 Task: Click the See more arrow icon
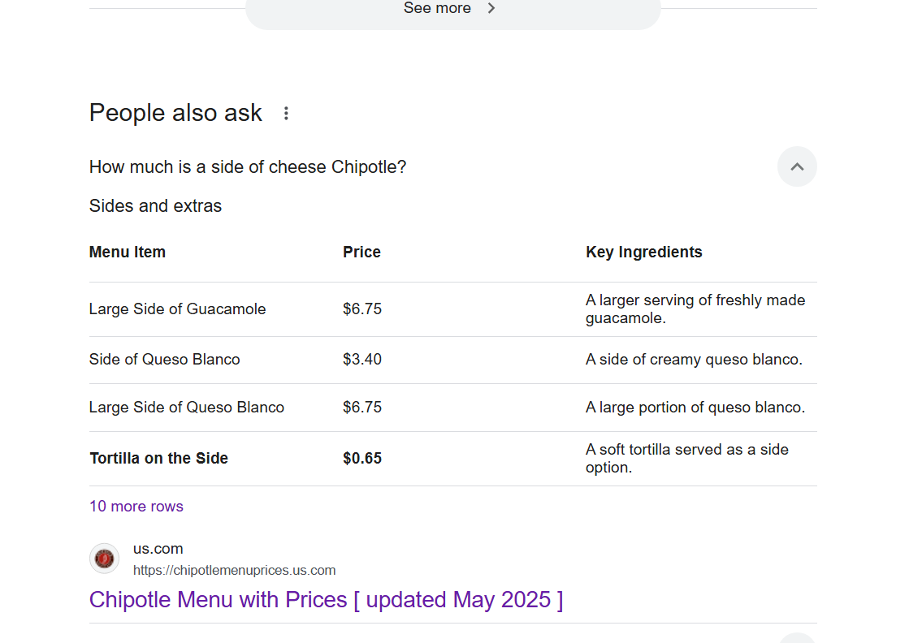pyautogui.click(x=491, y=8)
